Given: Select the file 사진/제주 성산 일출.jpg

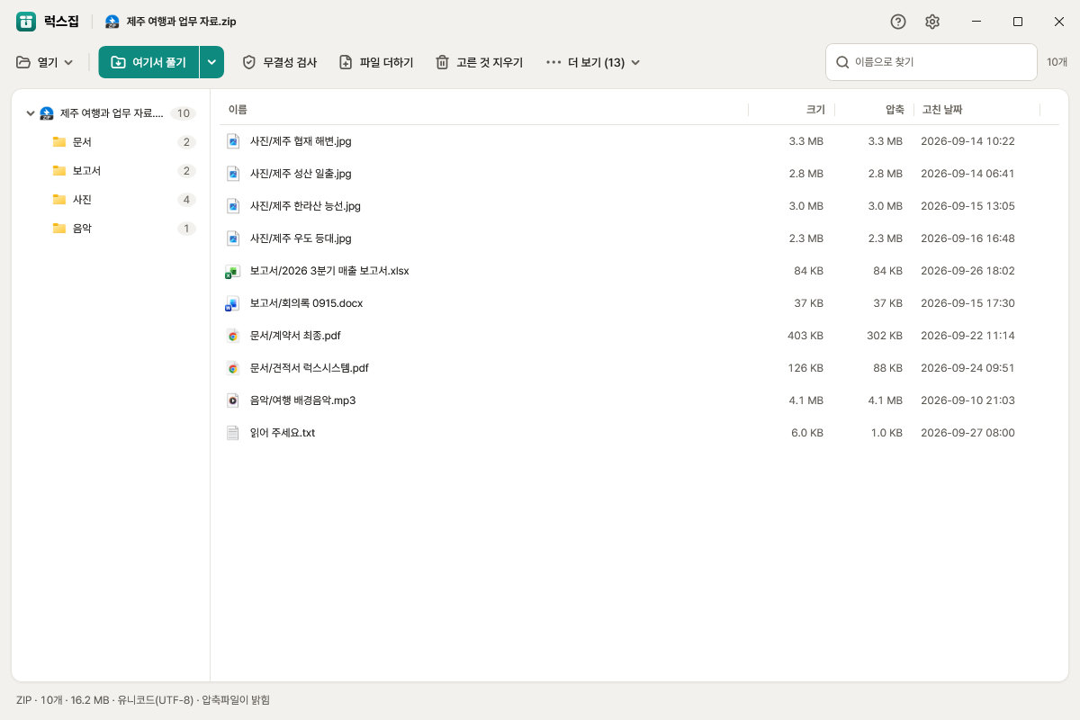Looking at the screenshot, I should pos(639,174).
